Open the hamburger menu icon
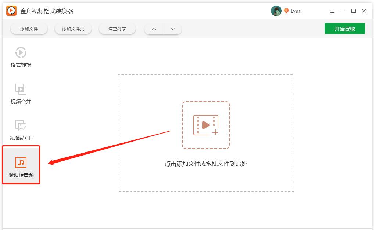This screenshot has width=375, height=230. coord(332,11)
